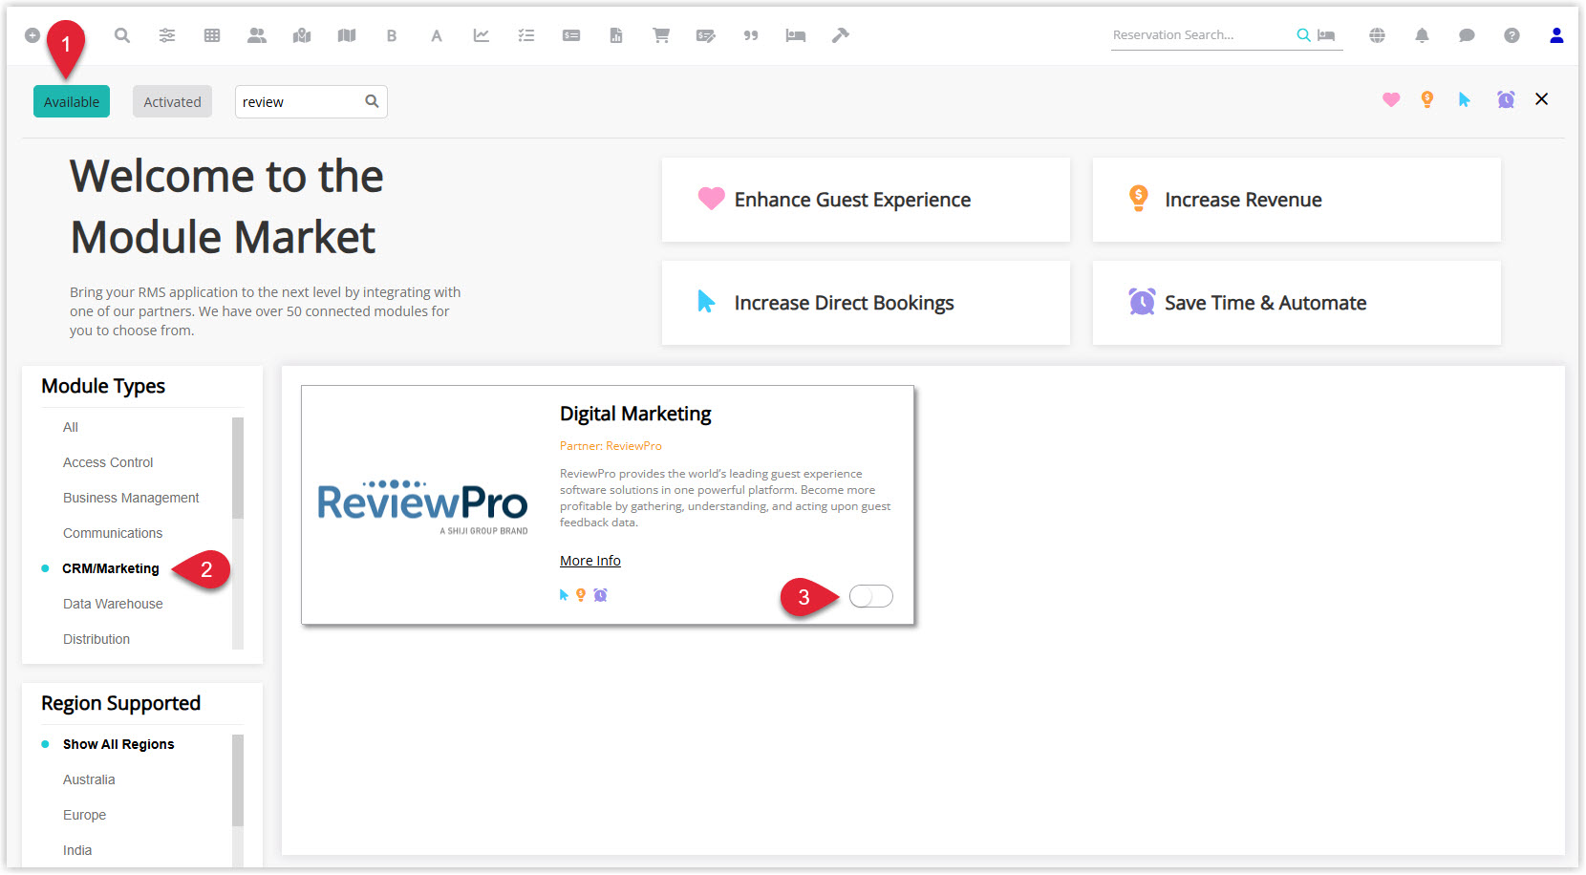Image resolution: width=1586 pixels, height=875 pixels.
Task: Open the money bill icon in toolbar
Action: coord(571,35)
